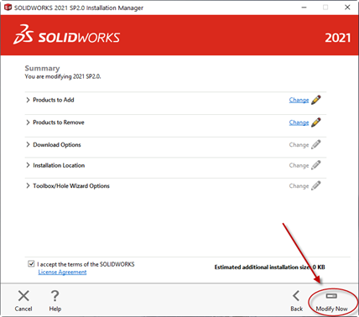Click the Installation Location label

click(x=59, y=165)
